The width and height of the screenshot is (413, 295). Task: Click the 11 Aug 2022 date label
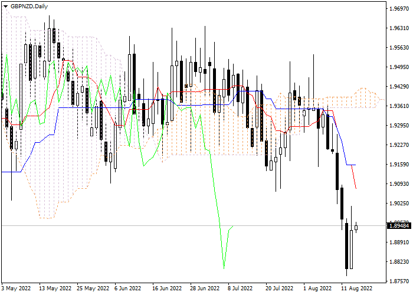coord(356,289)
